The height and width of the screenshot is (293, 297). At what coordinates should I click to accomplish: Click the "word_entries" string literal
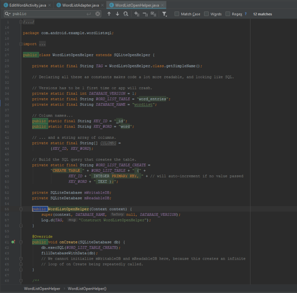[x=152, y=99]
